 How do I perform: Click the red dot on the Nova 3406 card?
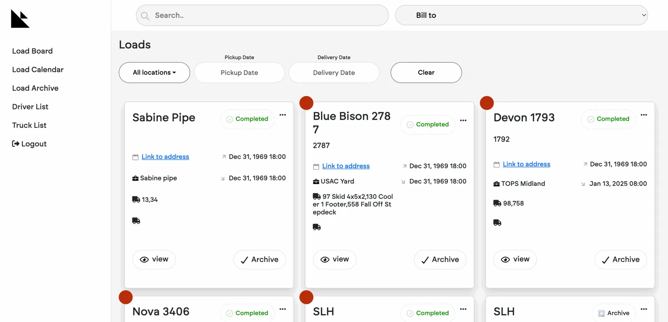pyautogui.click(x=126, y=297)
